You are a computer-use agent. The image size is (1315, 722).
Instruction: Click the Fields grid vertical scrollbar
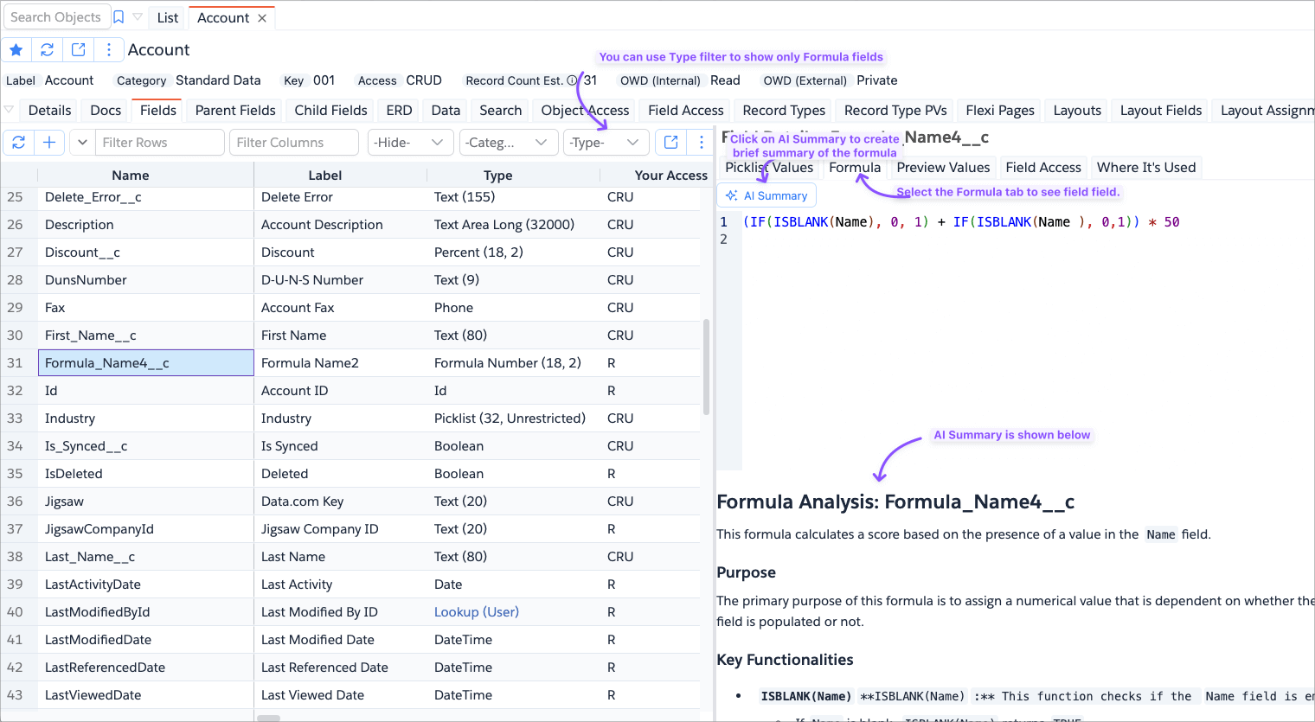click(706, 367)
